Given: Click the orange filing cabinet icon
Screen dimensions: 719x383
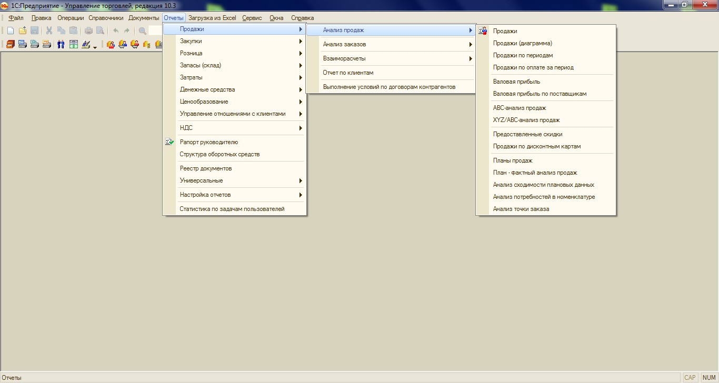Looking at the screenshot, I should pyautogui.click(x=11, y=44).
